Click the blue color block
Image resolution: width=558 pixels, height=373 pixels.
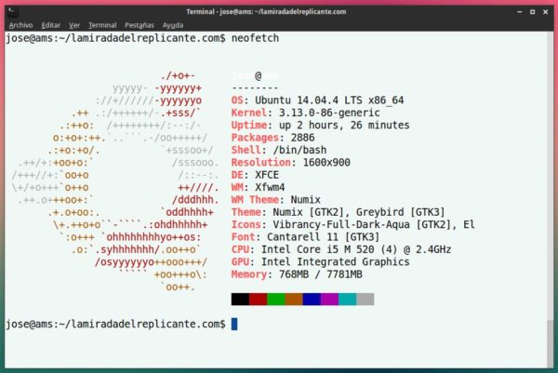point(312,299)
